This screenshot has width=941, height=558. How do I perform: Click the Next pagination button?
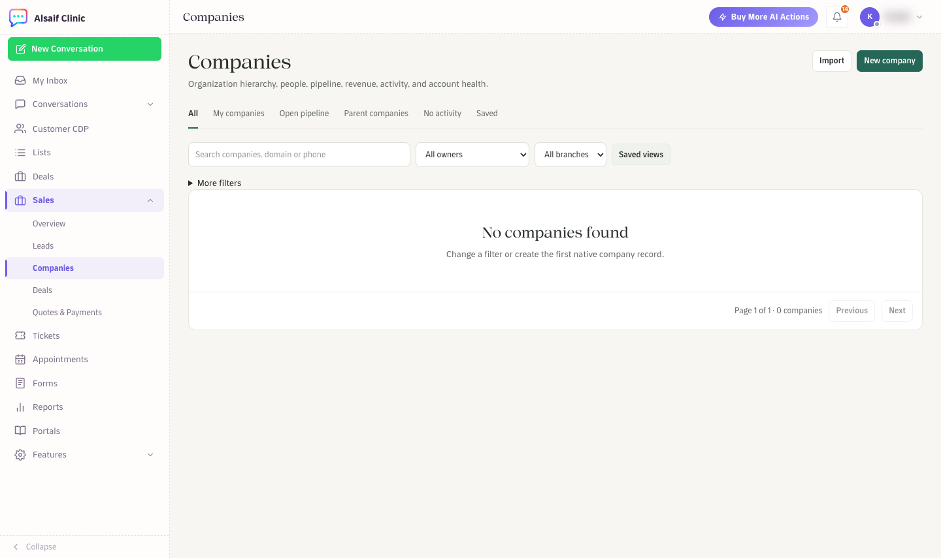pyautogui.click(x=897, y=311)
